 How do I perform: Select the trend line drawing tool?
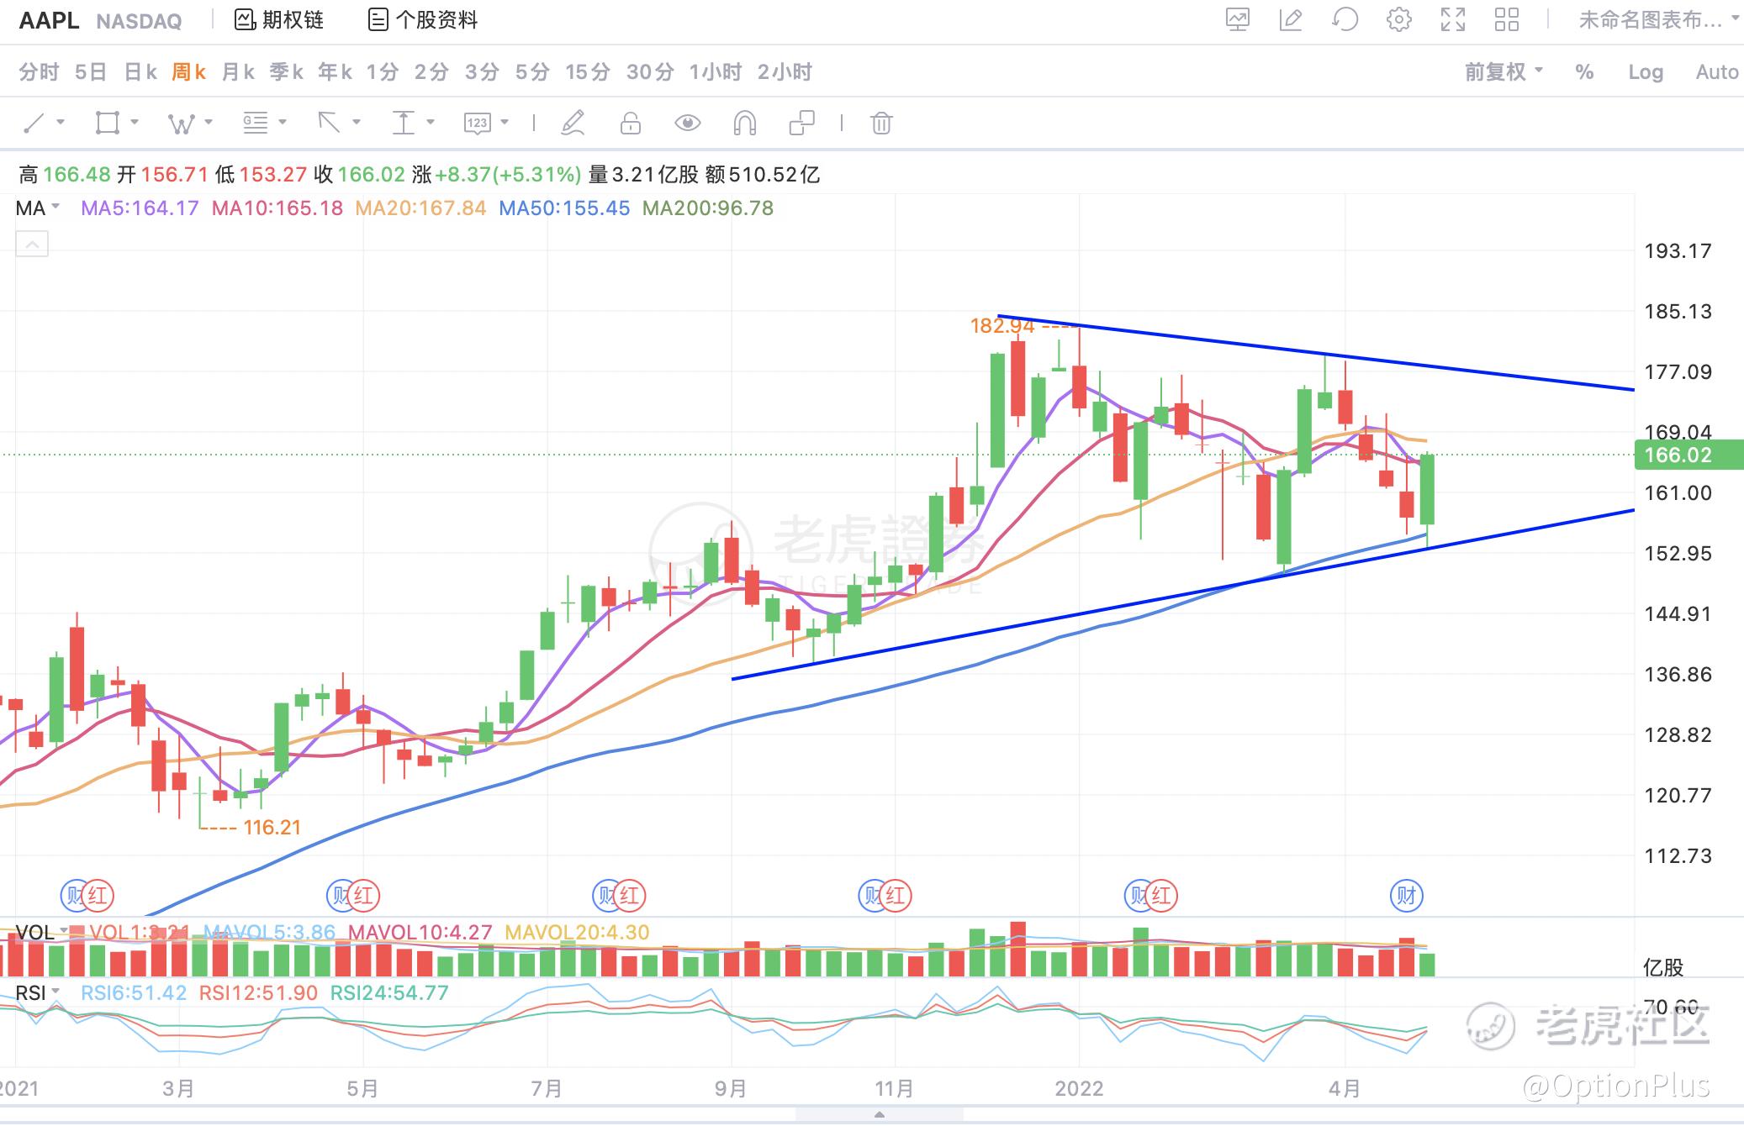34,124
